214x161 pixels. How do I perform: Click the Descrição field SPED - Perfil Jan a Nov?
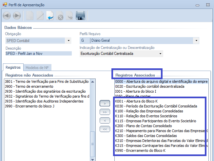[x=38, y=54]
